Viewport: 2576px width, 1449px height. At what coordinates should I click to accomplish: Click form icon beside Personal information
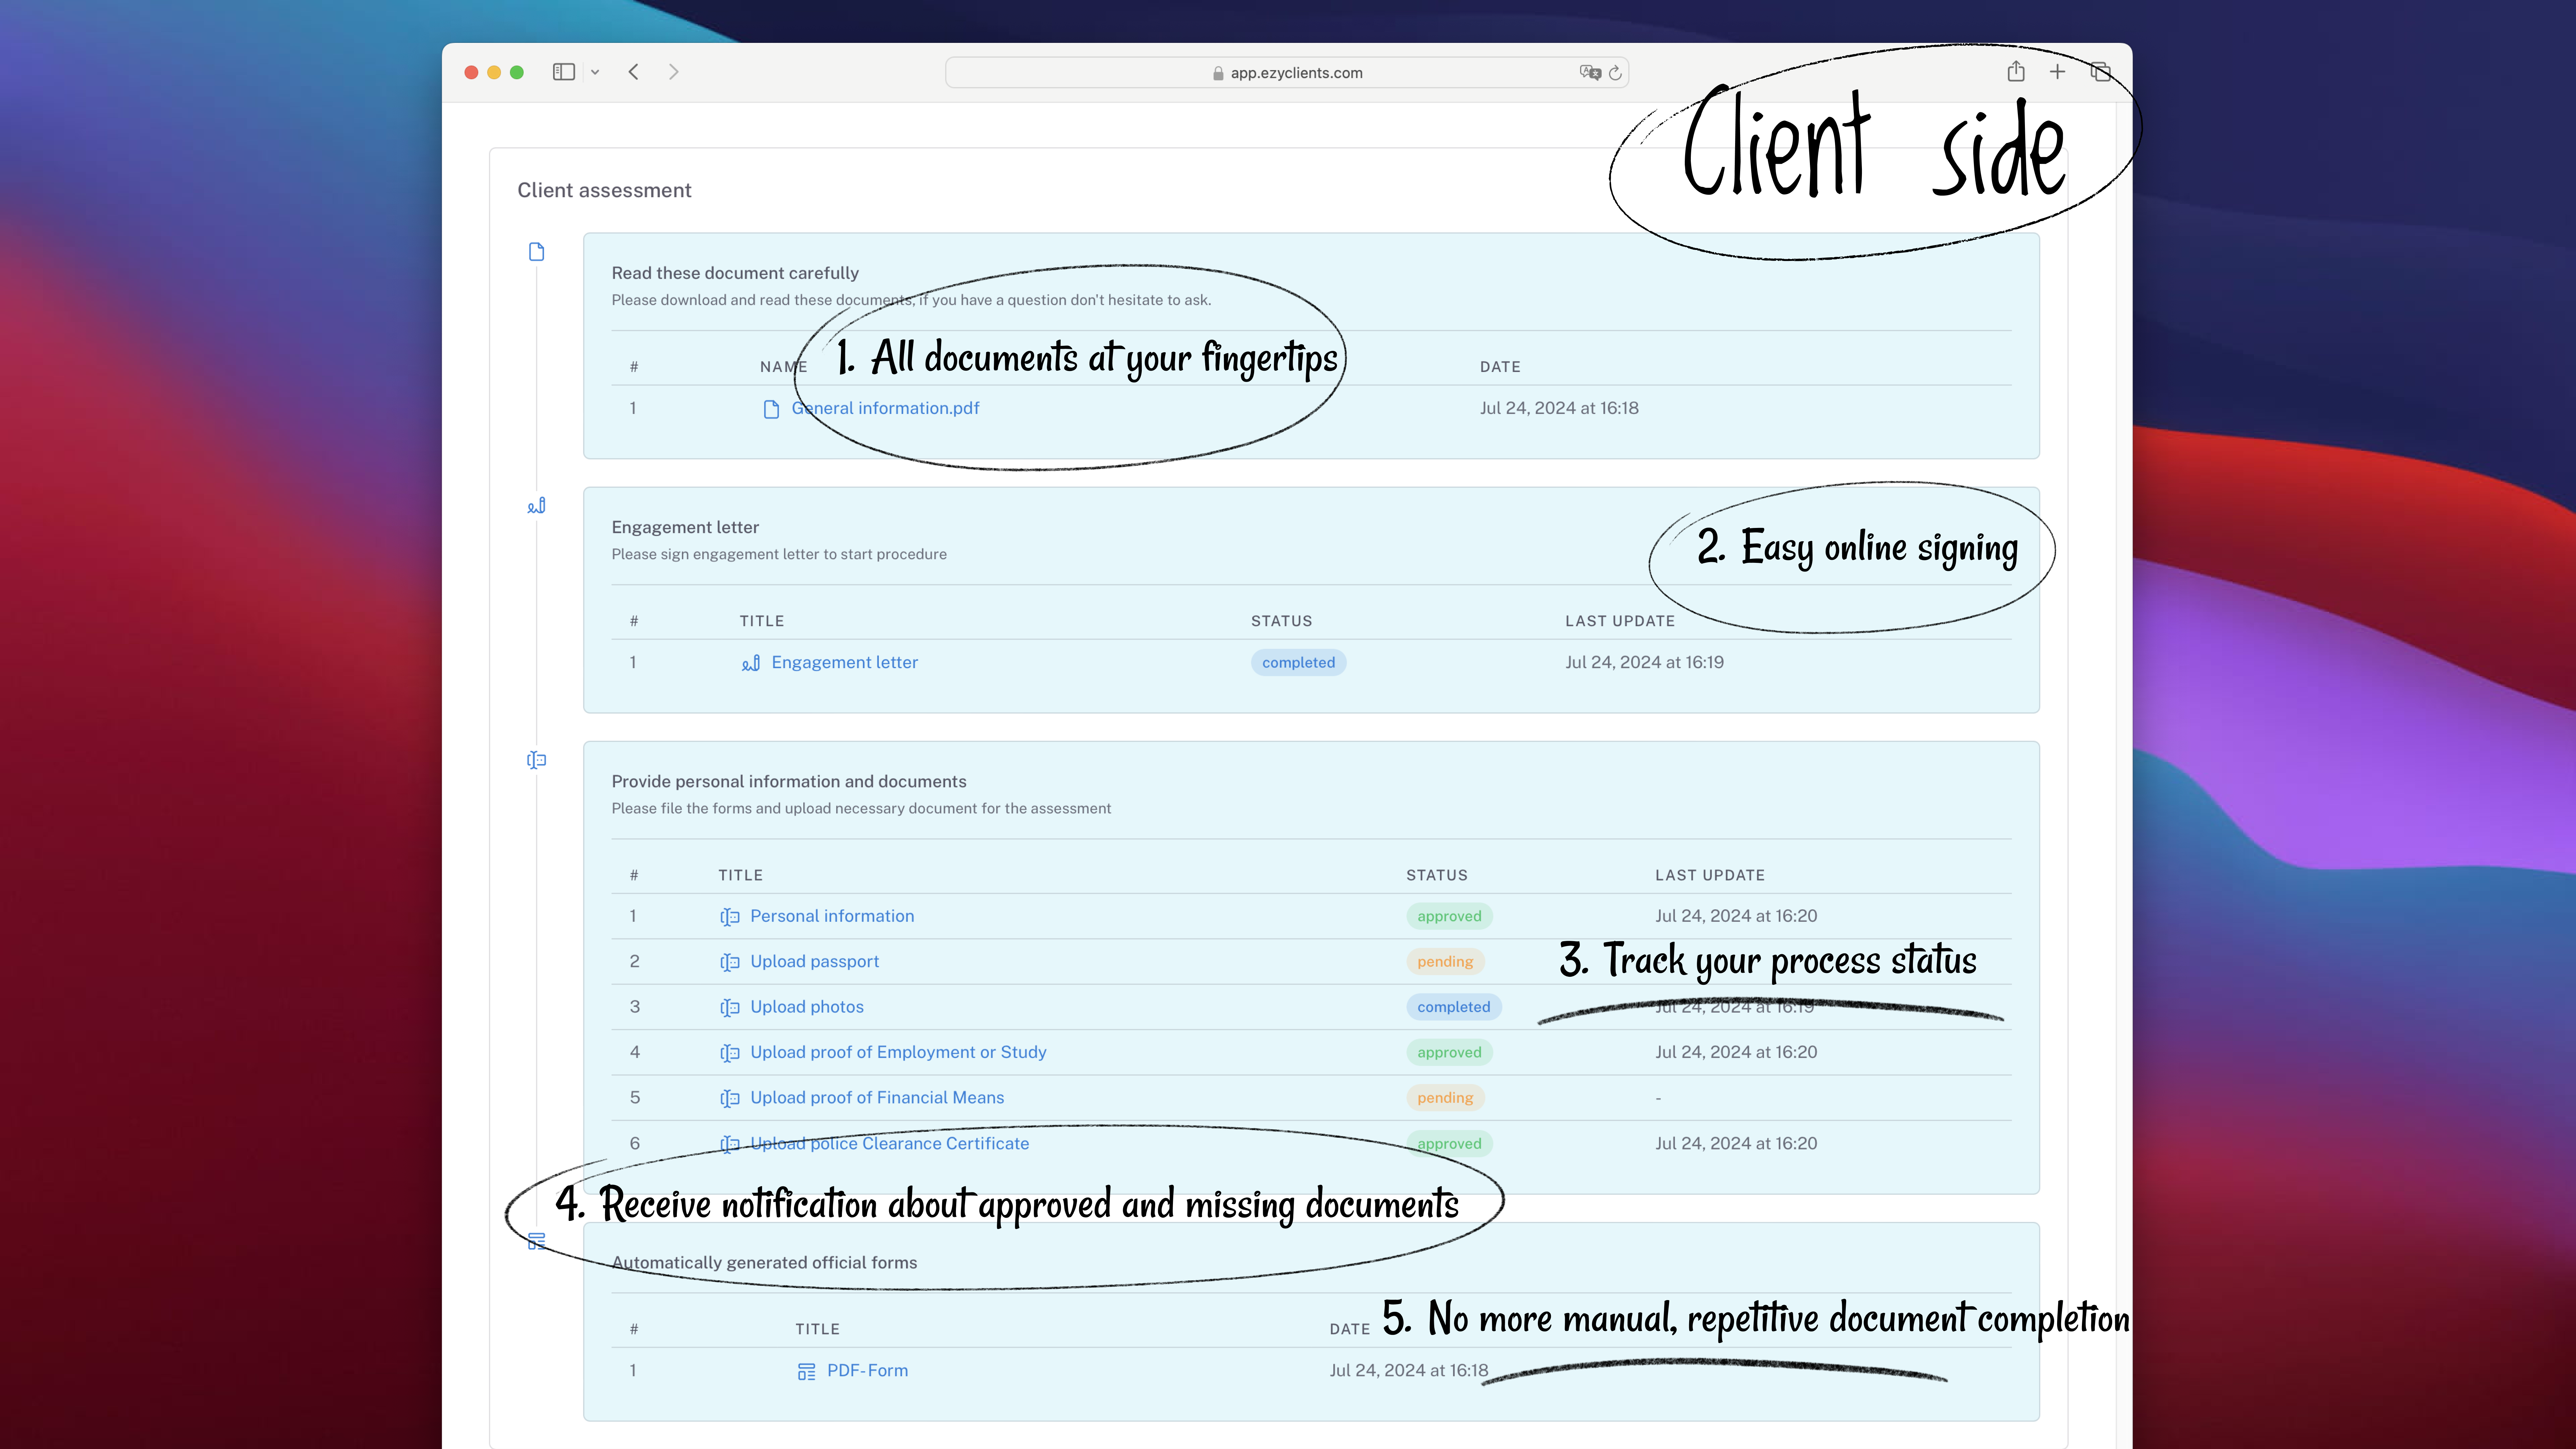click(730, 917)
